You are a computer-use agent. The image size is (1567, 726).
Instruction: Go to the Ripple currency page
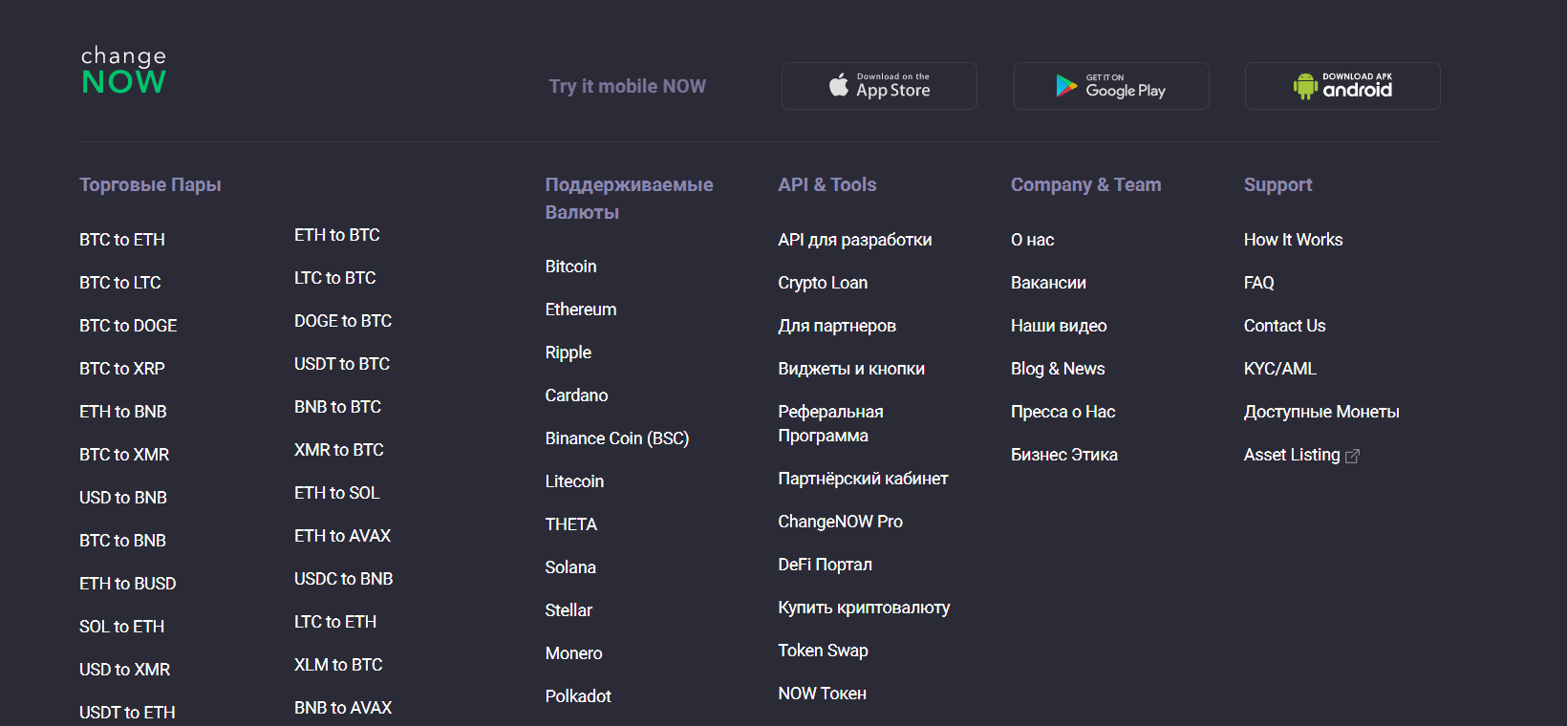[x=569, y=352]
